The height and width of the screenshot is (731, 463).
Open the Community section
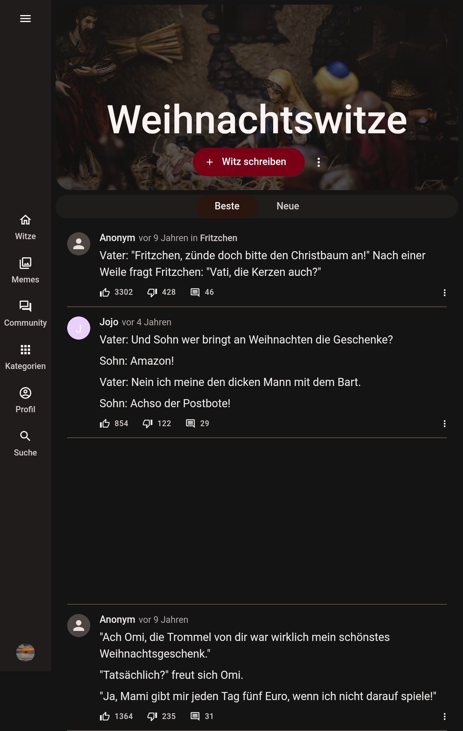point(25,313)
